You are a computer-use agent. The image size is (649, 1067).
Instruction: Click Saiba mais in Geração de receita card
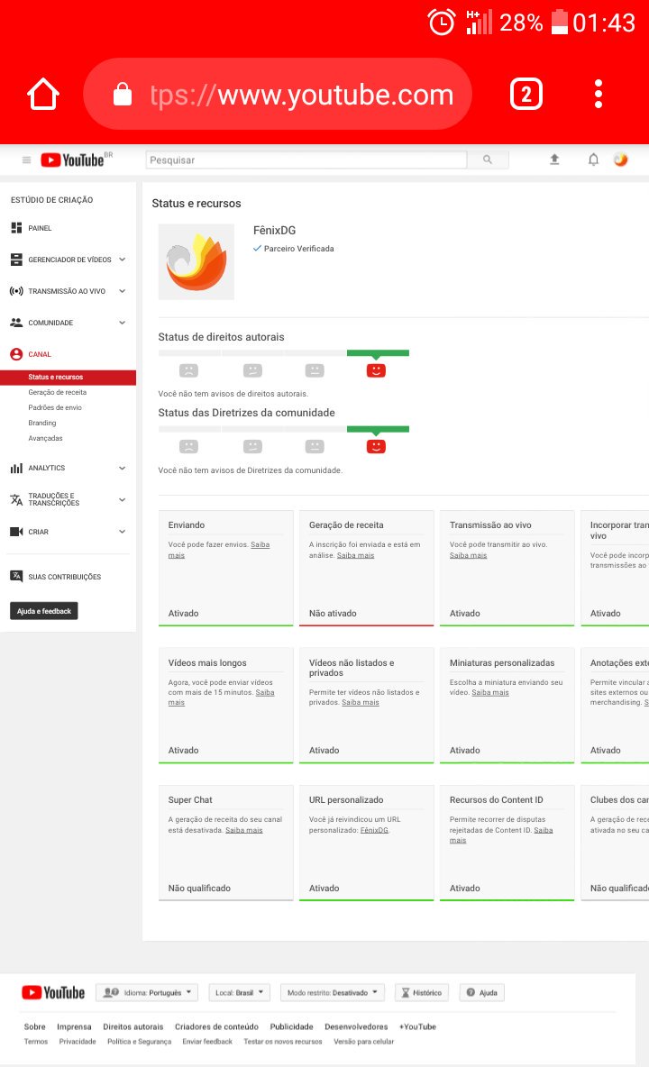click(355, 555)
